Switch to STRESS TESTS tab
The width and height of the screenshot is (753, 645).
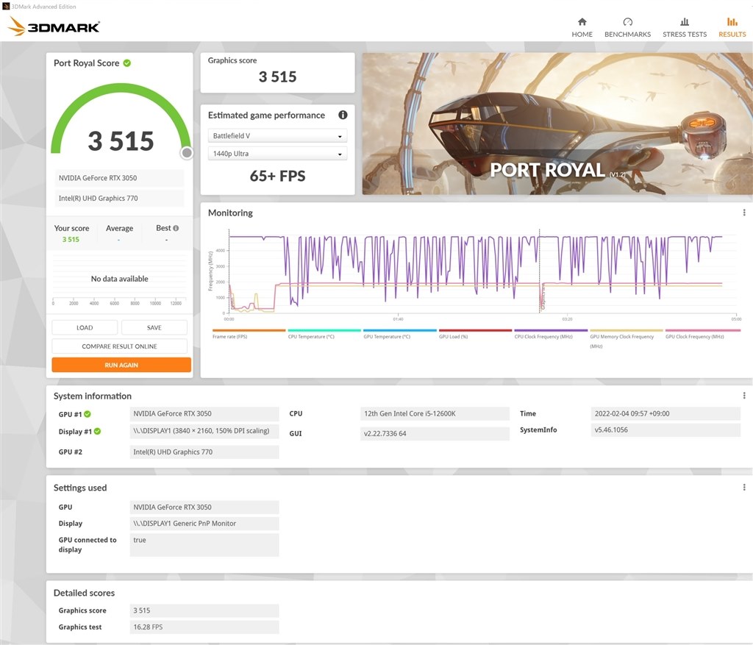tap(685, 28)
